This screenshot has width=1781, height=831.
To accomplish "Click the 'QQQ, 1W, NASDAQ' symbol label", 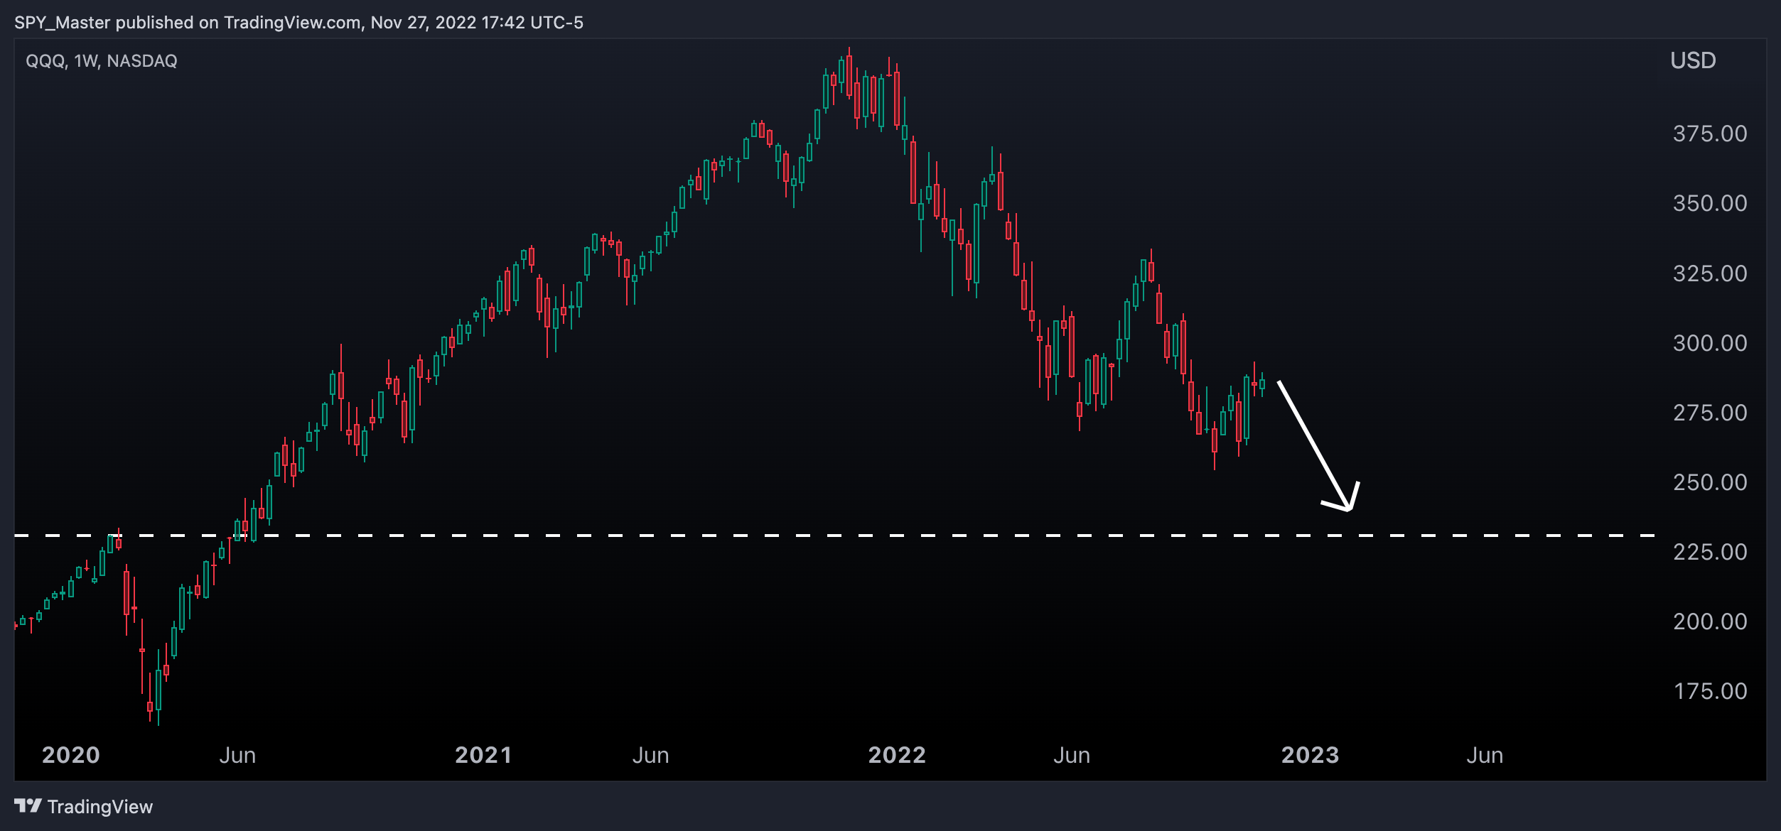I will [102, 61].
